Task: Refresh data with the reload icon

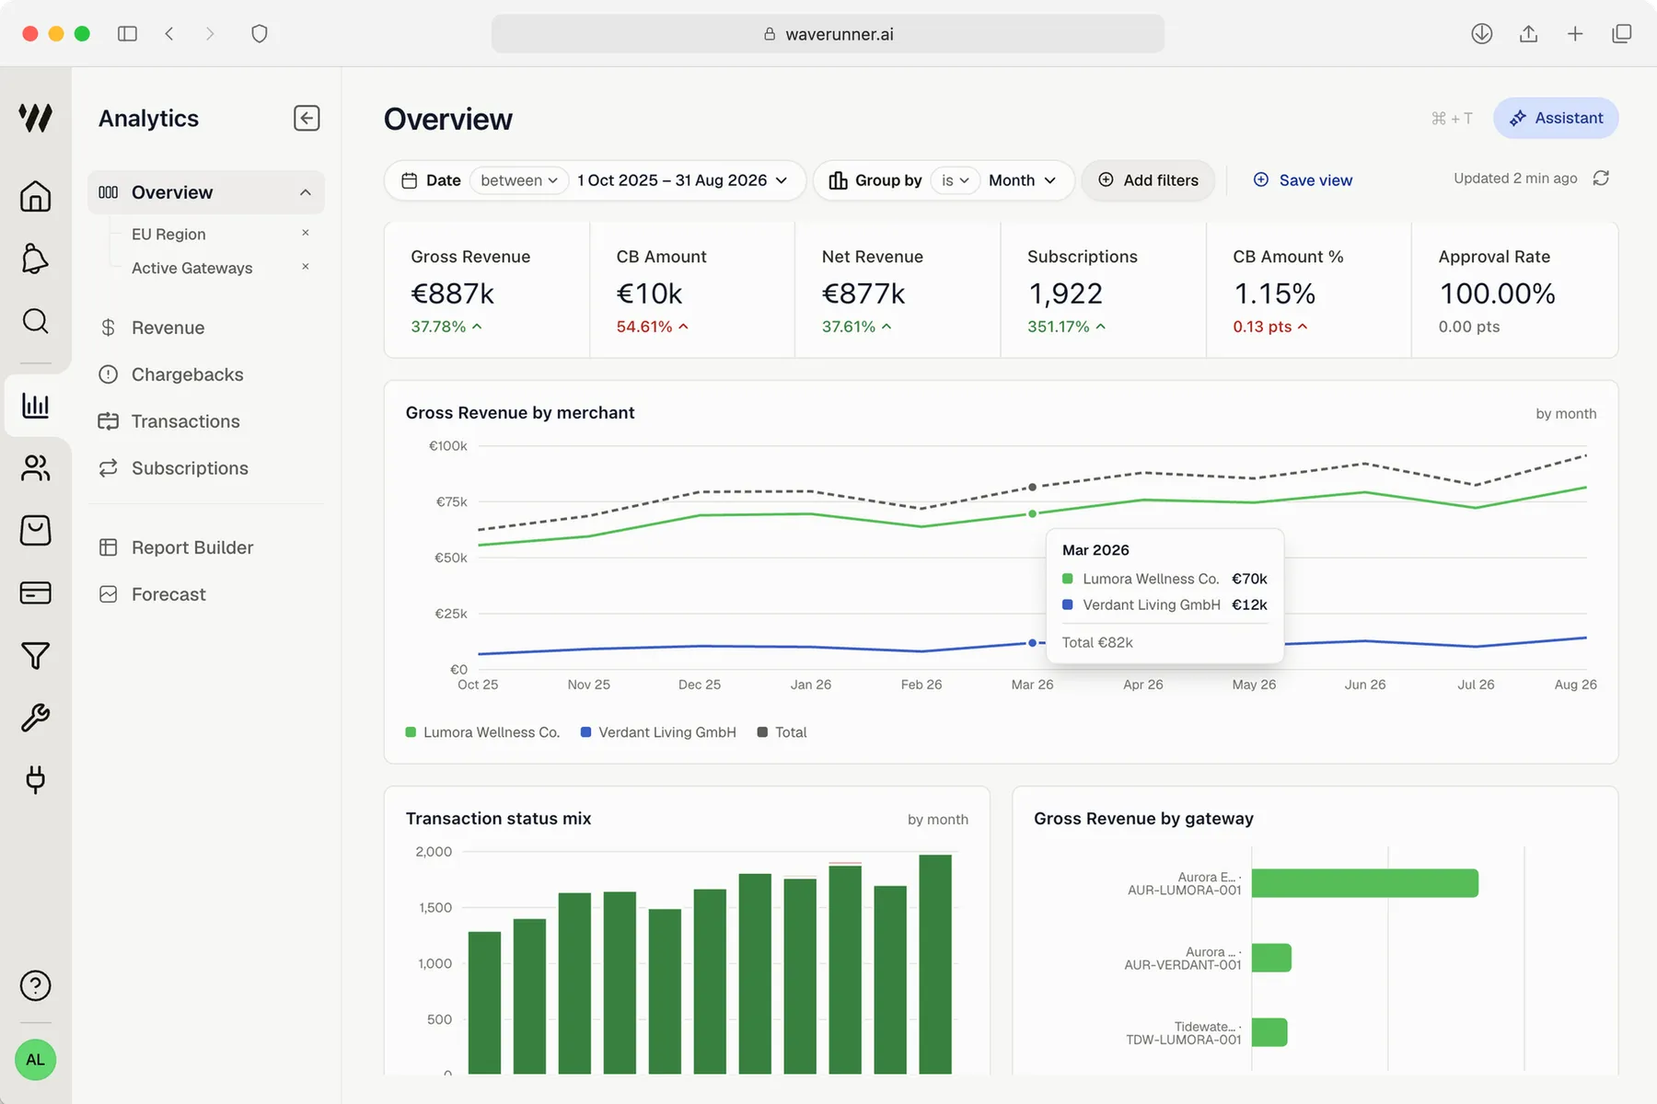Action: (1601, 178)
